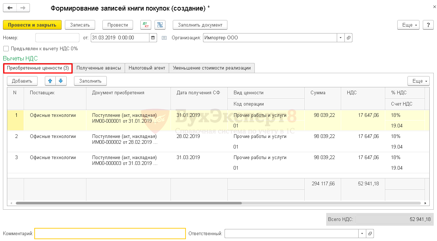Click the help question mark button
Screen dimensions: 437x241
click(428, 25)
